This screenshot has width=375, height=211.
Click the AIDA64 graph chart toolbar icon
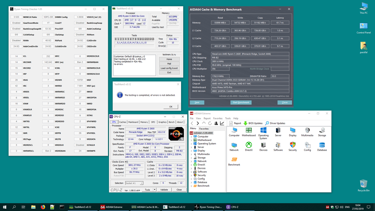click(222, 123)
